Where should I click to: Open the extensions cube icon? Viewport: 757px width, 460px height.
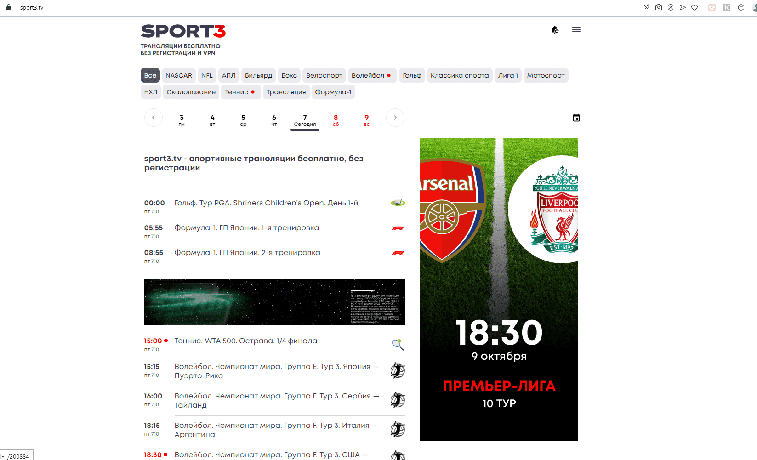[741, 7]
